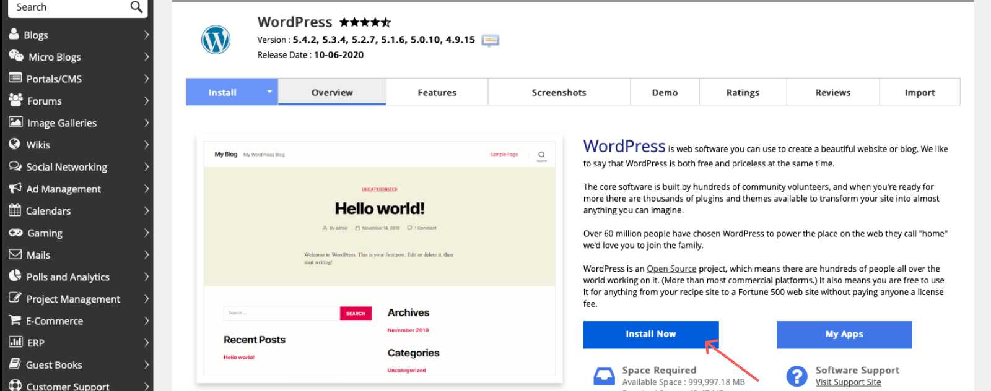Click the Social Networking speech icon
This screenshot has height=391, width=991.
pos(15,166)
